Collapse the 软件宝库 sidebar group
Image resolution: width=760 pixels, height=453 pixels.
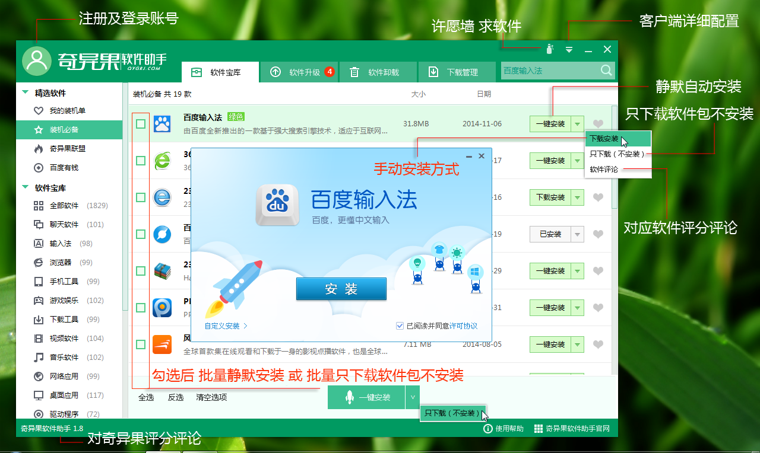tap(25, 187)
